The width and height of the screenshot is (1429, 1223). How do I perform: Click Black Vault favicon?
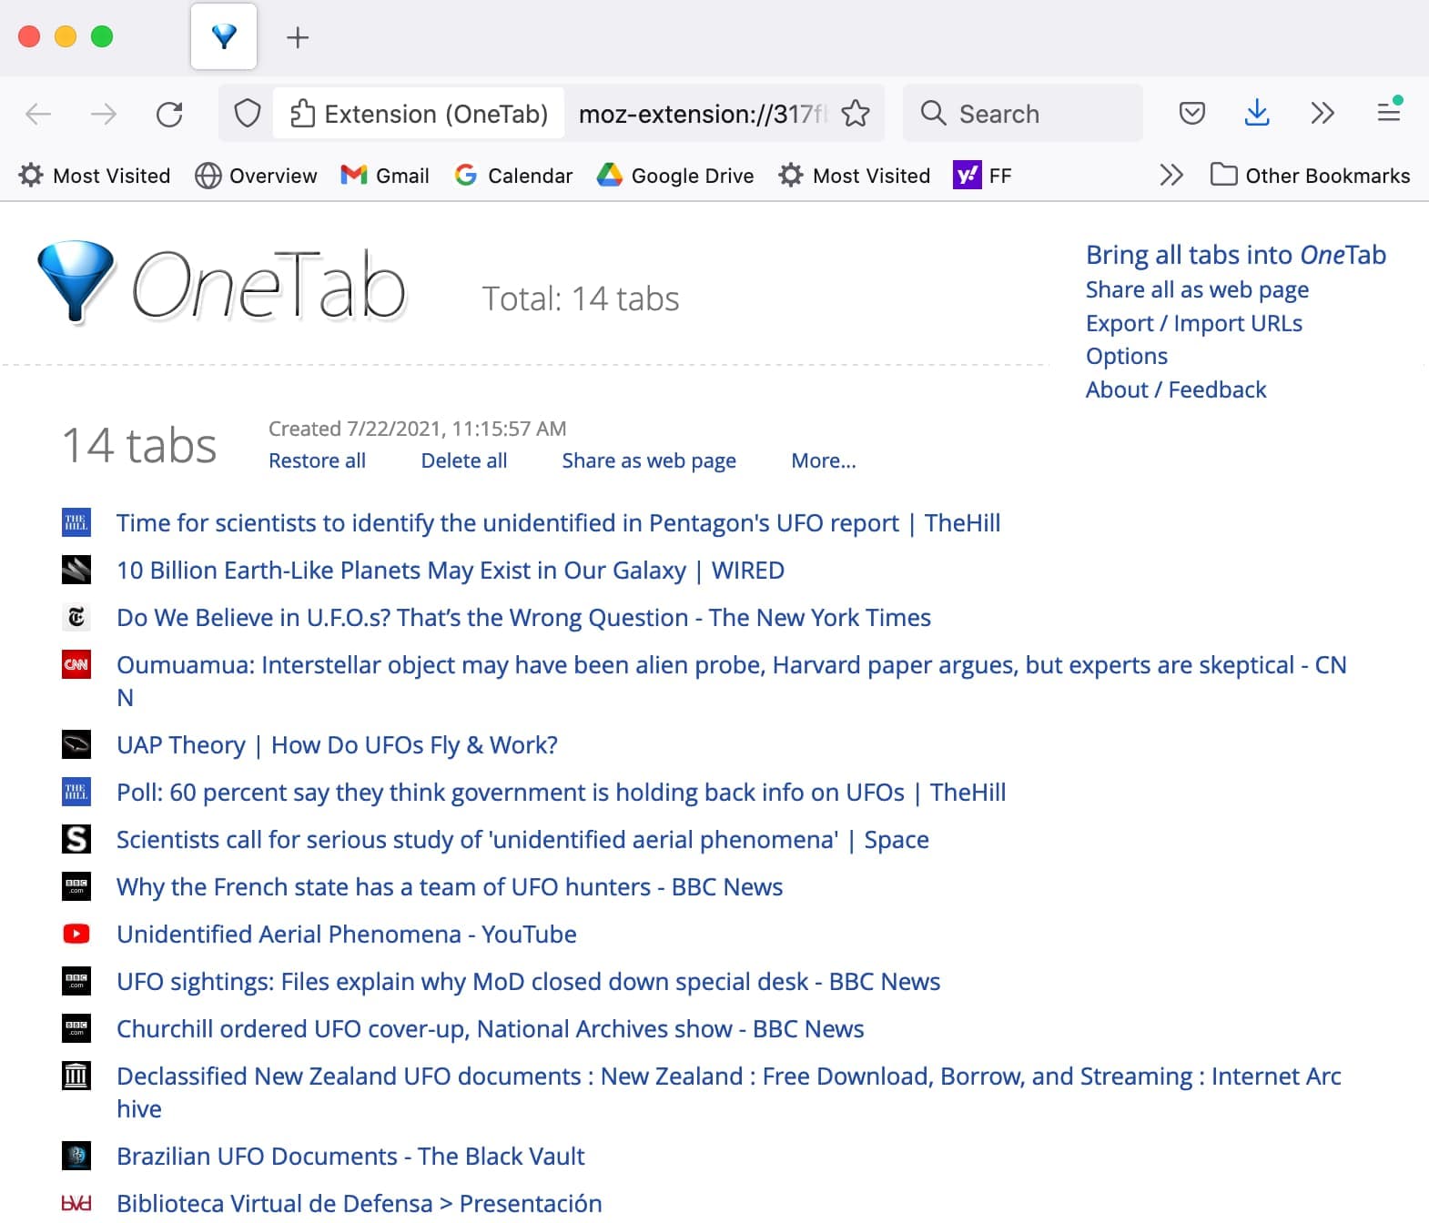(76, 1156)
